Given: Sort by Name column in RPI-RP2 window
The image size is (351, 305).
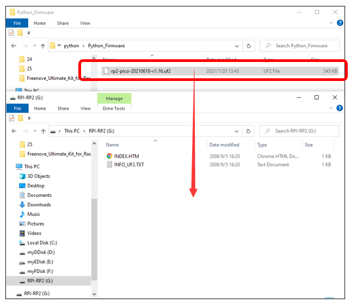Looking at the screenshot, I should click(112, 145).
